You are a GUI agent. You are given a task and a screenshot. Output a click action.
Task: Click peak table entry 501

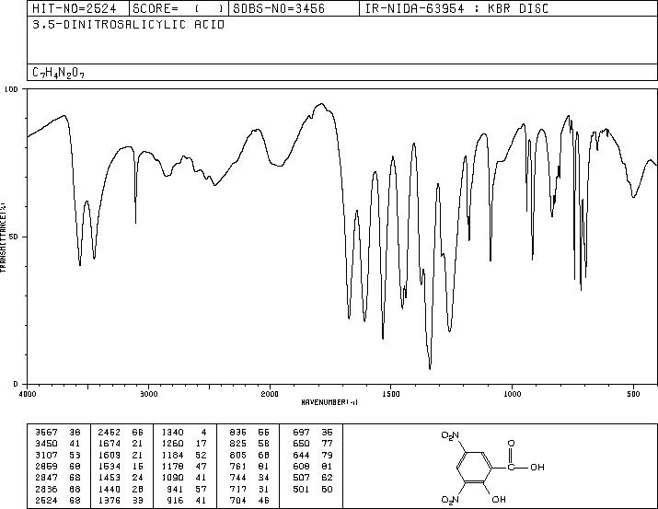[301, 489]
